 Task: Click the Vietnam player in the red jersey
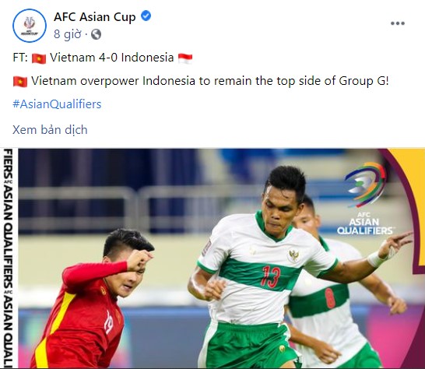(92, 298)
